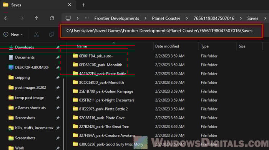
Task: Select folder 4A2A22F4_park-Pirate Battle
Action: pos(103,74)
